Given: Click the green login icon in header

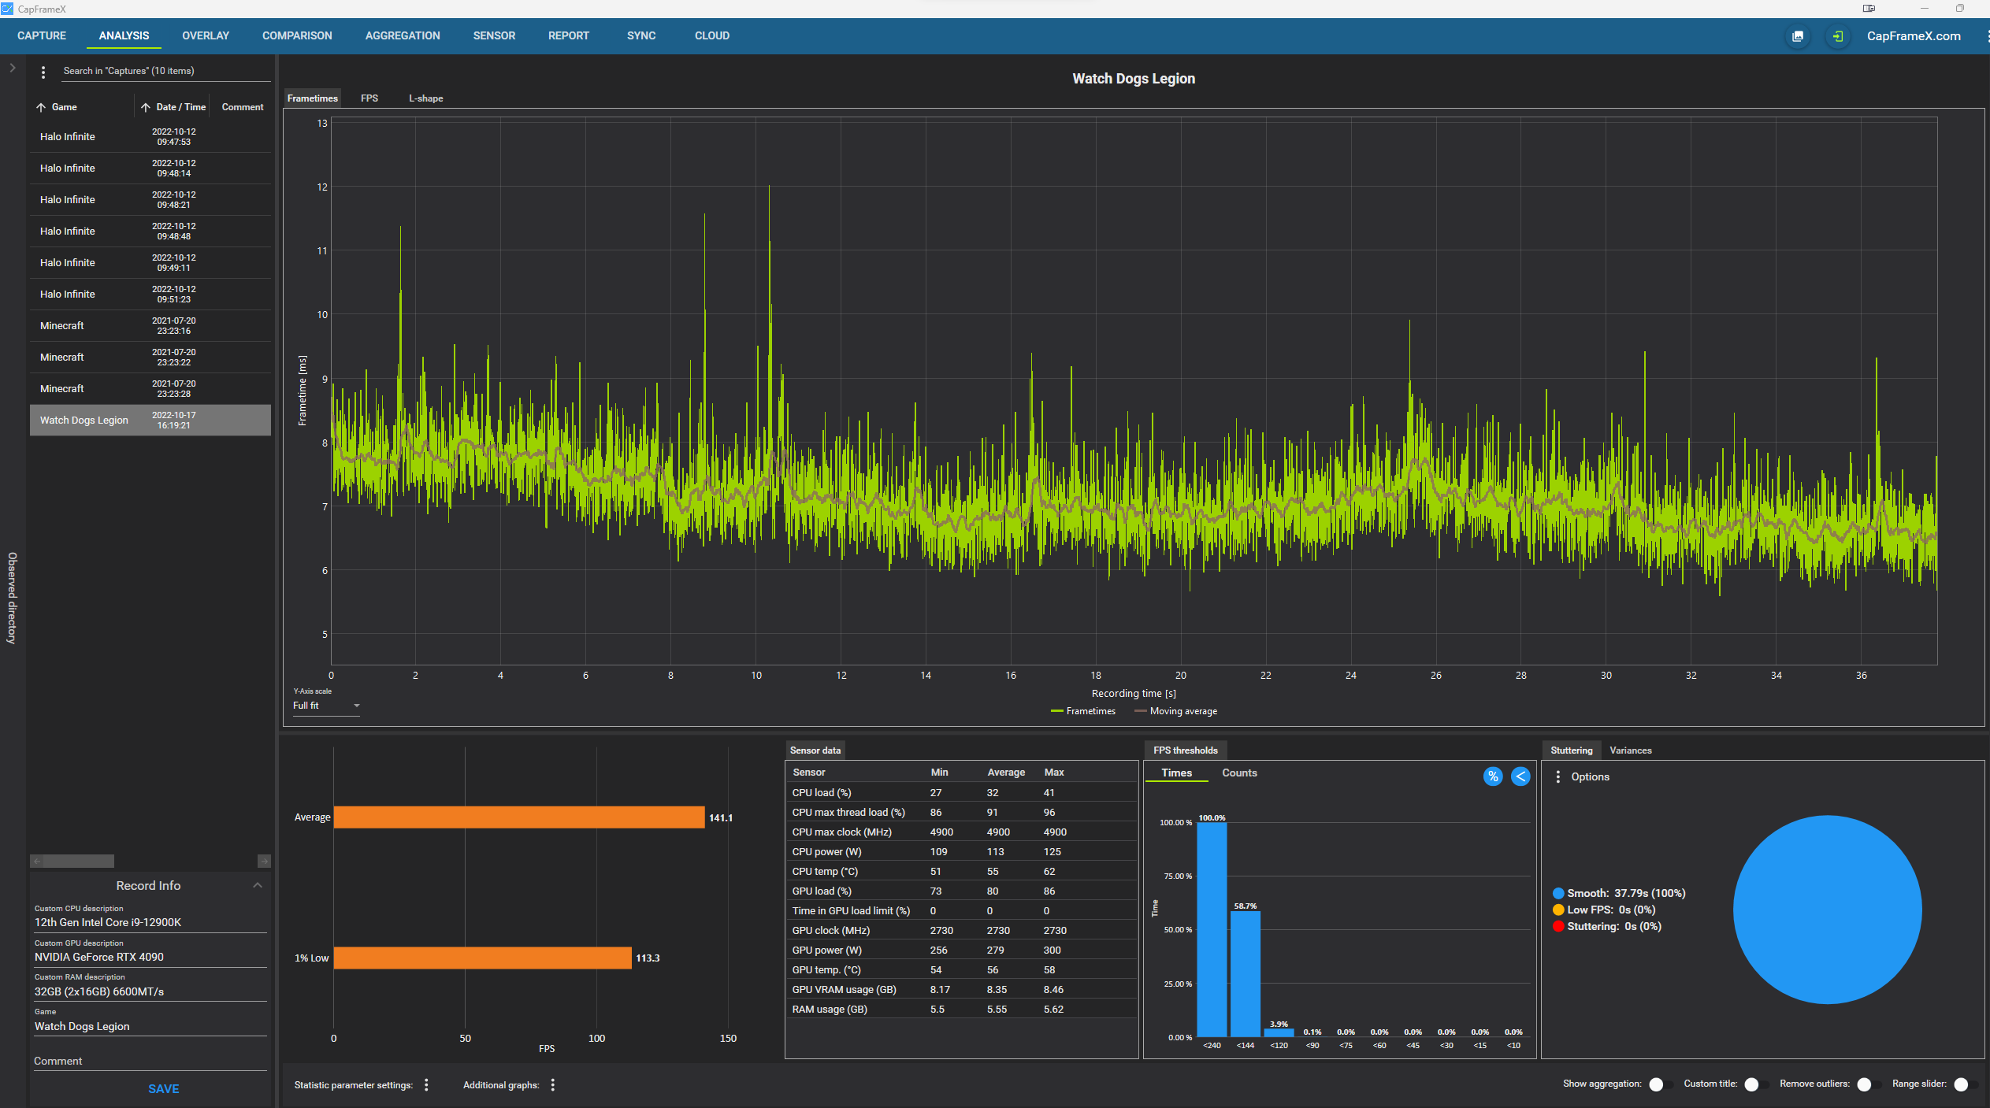Looking at the screenshot, I should pos(1837,36).
